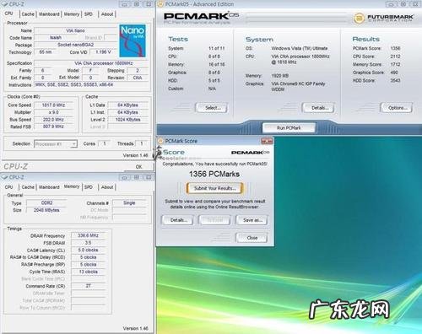
Task: Click the memory Type DDR2 field
Action: point(46,202)
